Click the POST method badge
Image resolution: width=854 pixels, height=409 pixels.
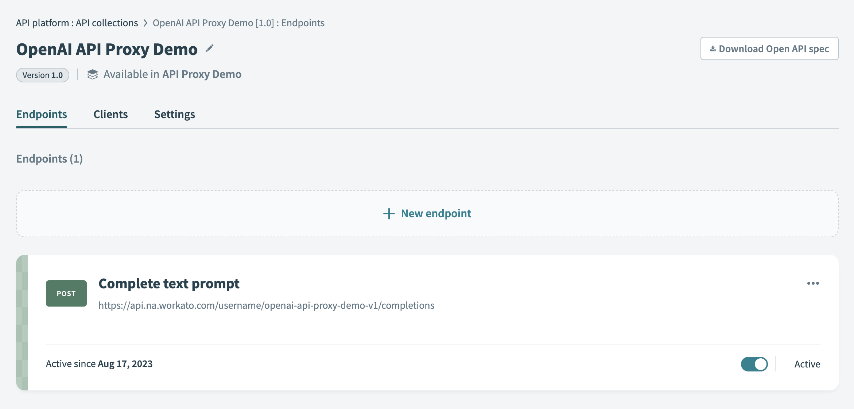pyautogui.click(x=66, y=293)
